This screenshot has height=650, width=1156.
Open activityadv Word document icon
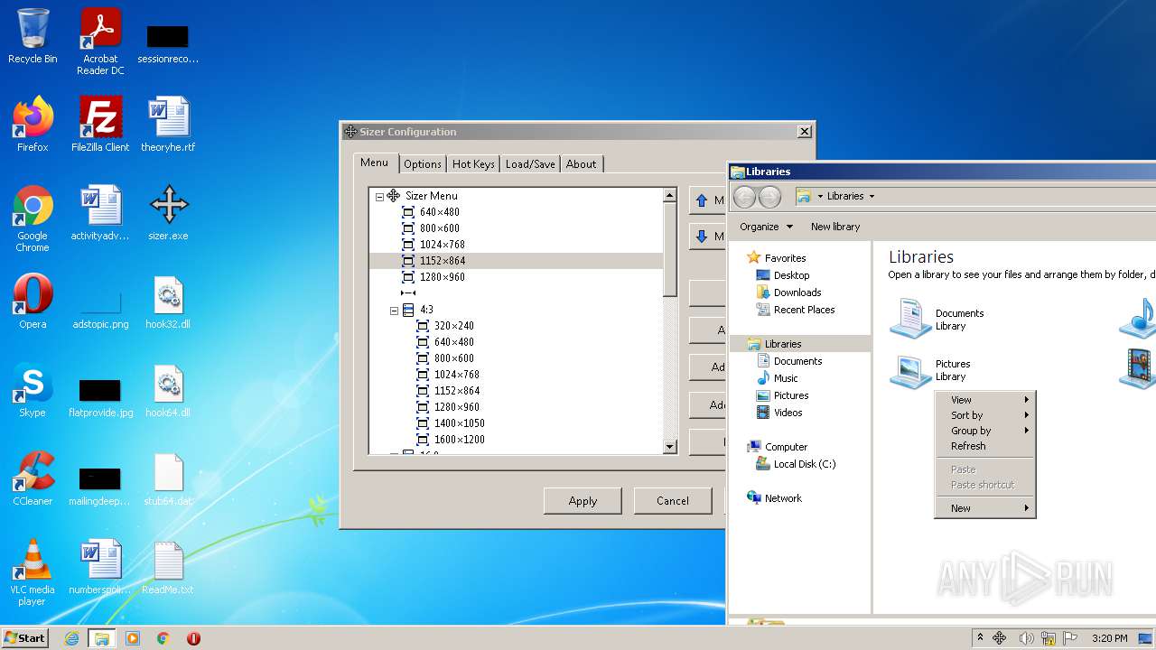click(x=100, y=213)
